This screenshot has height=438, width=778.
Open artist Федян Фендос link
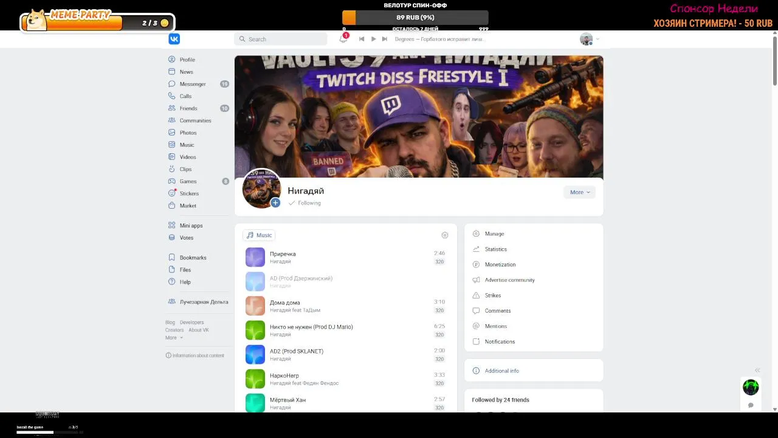click(x=320, y=383)
